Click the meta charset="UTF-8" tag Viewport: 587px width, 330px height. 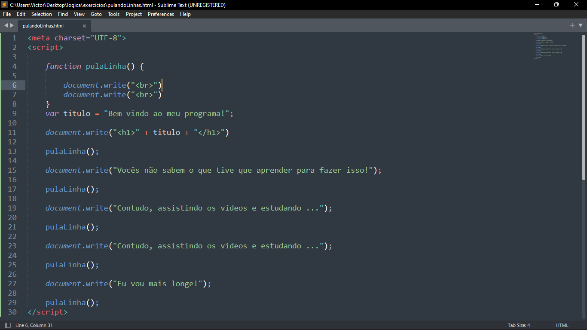click(77, 38)
